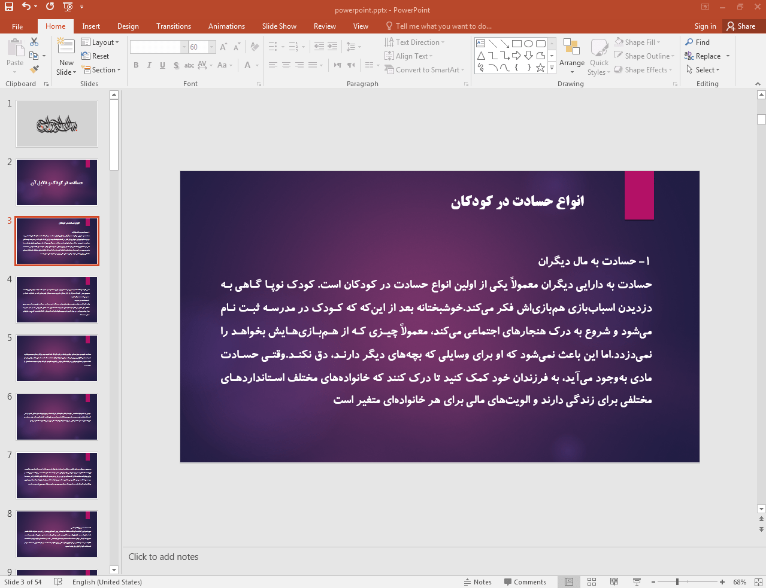766x588 pixels.
Task: Select the Format Painter brush icon
Action: pos(34,69)
